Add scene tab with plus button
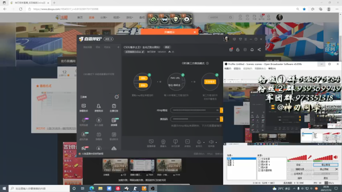This screenshot has height=192, width=342. [118, 47]
